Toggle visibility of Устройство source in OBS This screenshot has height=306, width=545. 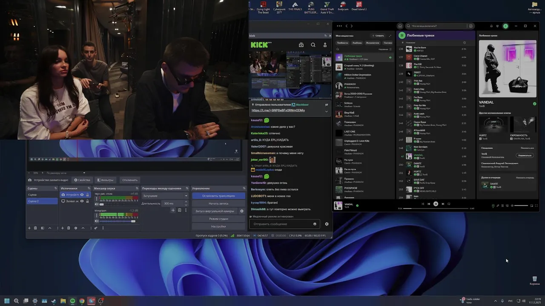pyautogui.click(x=82, y=195)
